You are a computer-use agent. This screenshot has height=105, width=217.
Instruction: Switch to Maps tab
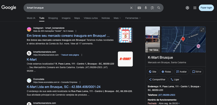point(77,18)
